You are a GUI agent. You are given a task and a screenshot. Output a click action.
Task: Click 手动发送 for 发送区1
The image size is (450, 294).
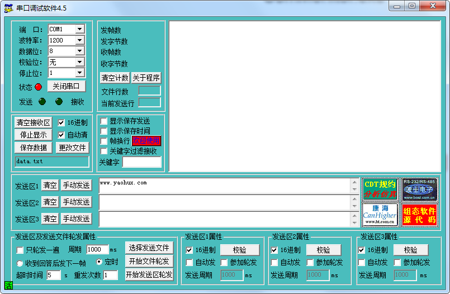76,186
